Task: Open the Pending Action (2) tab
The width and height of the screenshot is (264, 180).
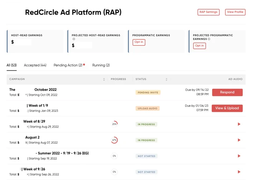Action: tap(68, 65)
